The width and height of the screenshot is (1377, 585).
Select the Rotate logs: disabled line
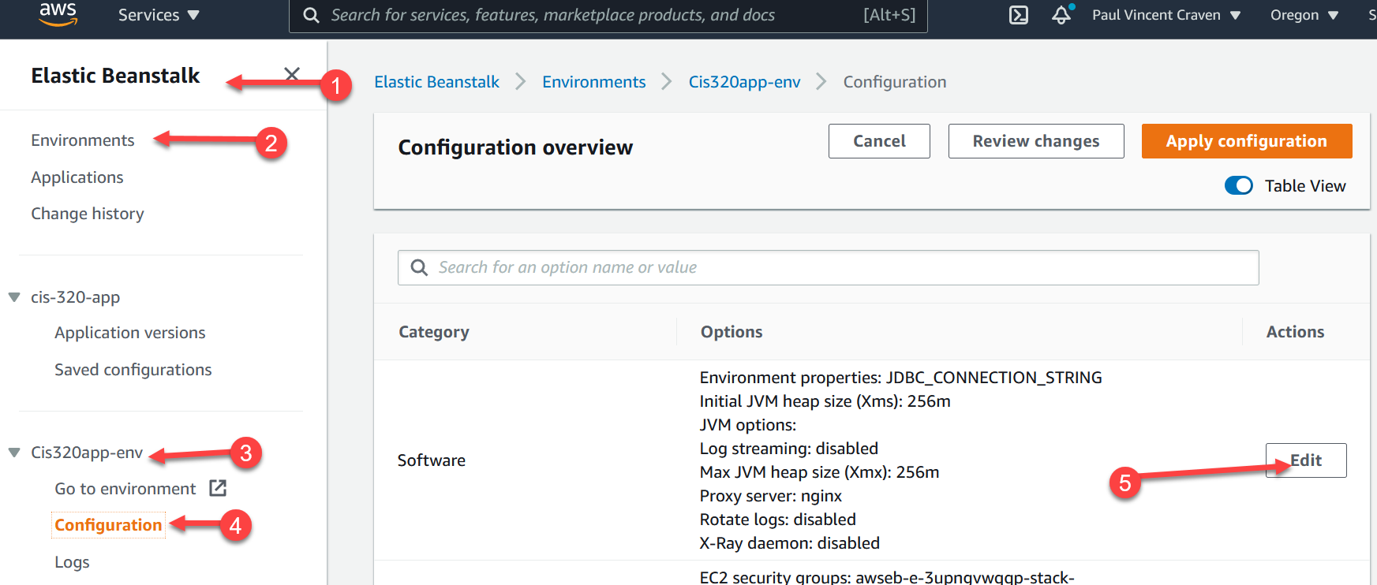(778, 520)
